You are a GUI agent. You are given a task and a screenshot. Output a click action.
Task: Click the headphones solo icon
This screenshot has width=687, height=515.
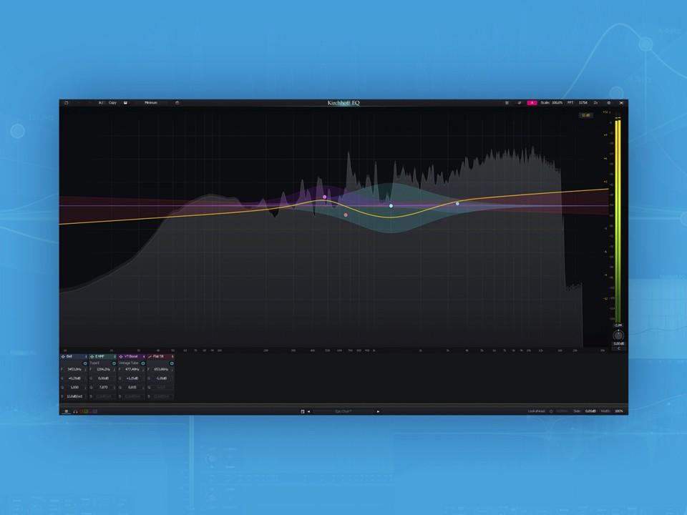[75, 412]
